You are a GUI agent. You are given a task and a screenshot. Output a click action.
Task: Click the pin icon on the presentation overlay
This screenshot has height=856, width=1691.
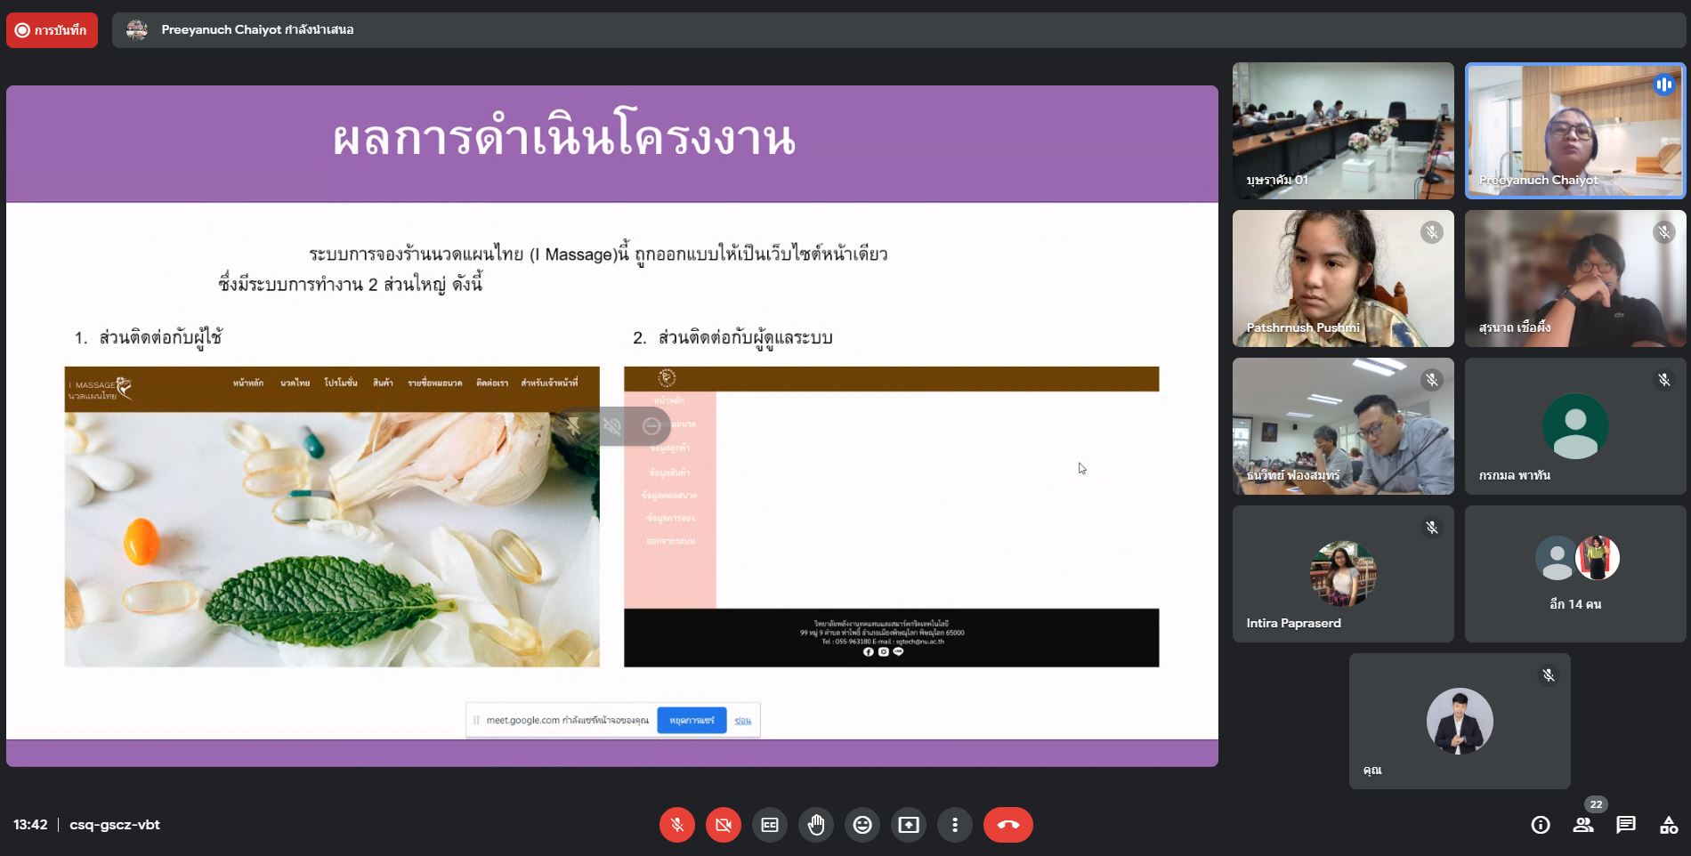573,426
